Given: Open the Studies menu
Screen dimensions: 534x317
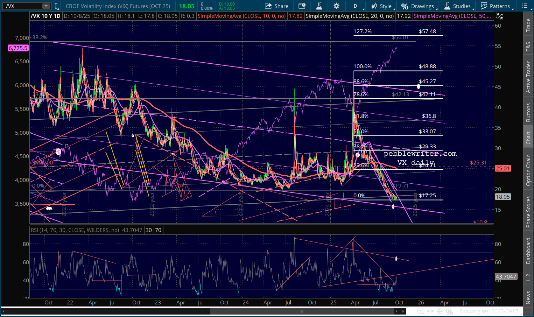Looking at the screenshot, I should (x=458, y=6).
